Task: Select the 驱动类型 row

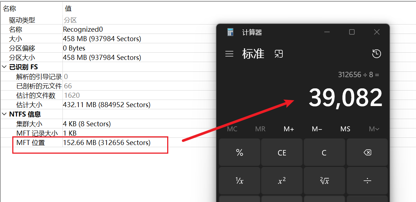Action: [22, 20]
